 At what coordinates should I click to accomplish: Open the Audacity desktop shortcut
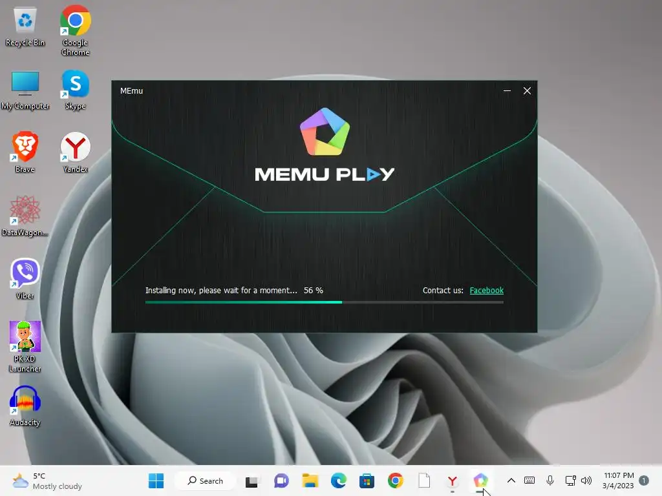click(x=25, y=406)
